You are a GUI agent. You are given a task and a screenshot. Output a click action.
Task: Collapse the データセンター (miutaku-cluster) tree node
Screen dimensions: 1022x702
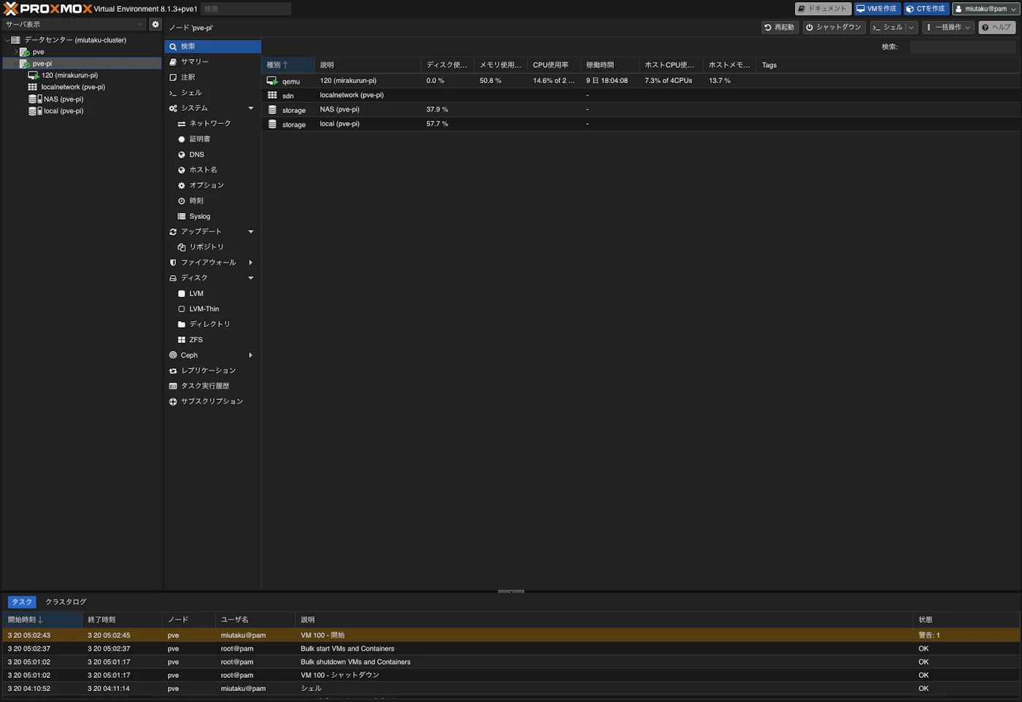tap(7, 40)
